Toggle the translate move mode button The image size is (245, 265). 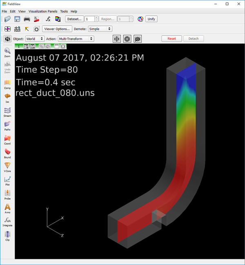click(116, 39)
